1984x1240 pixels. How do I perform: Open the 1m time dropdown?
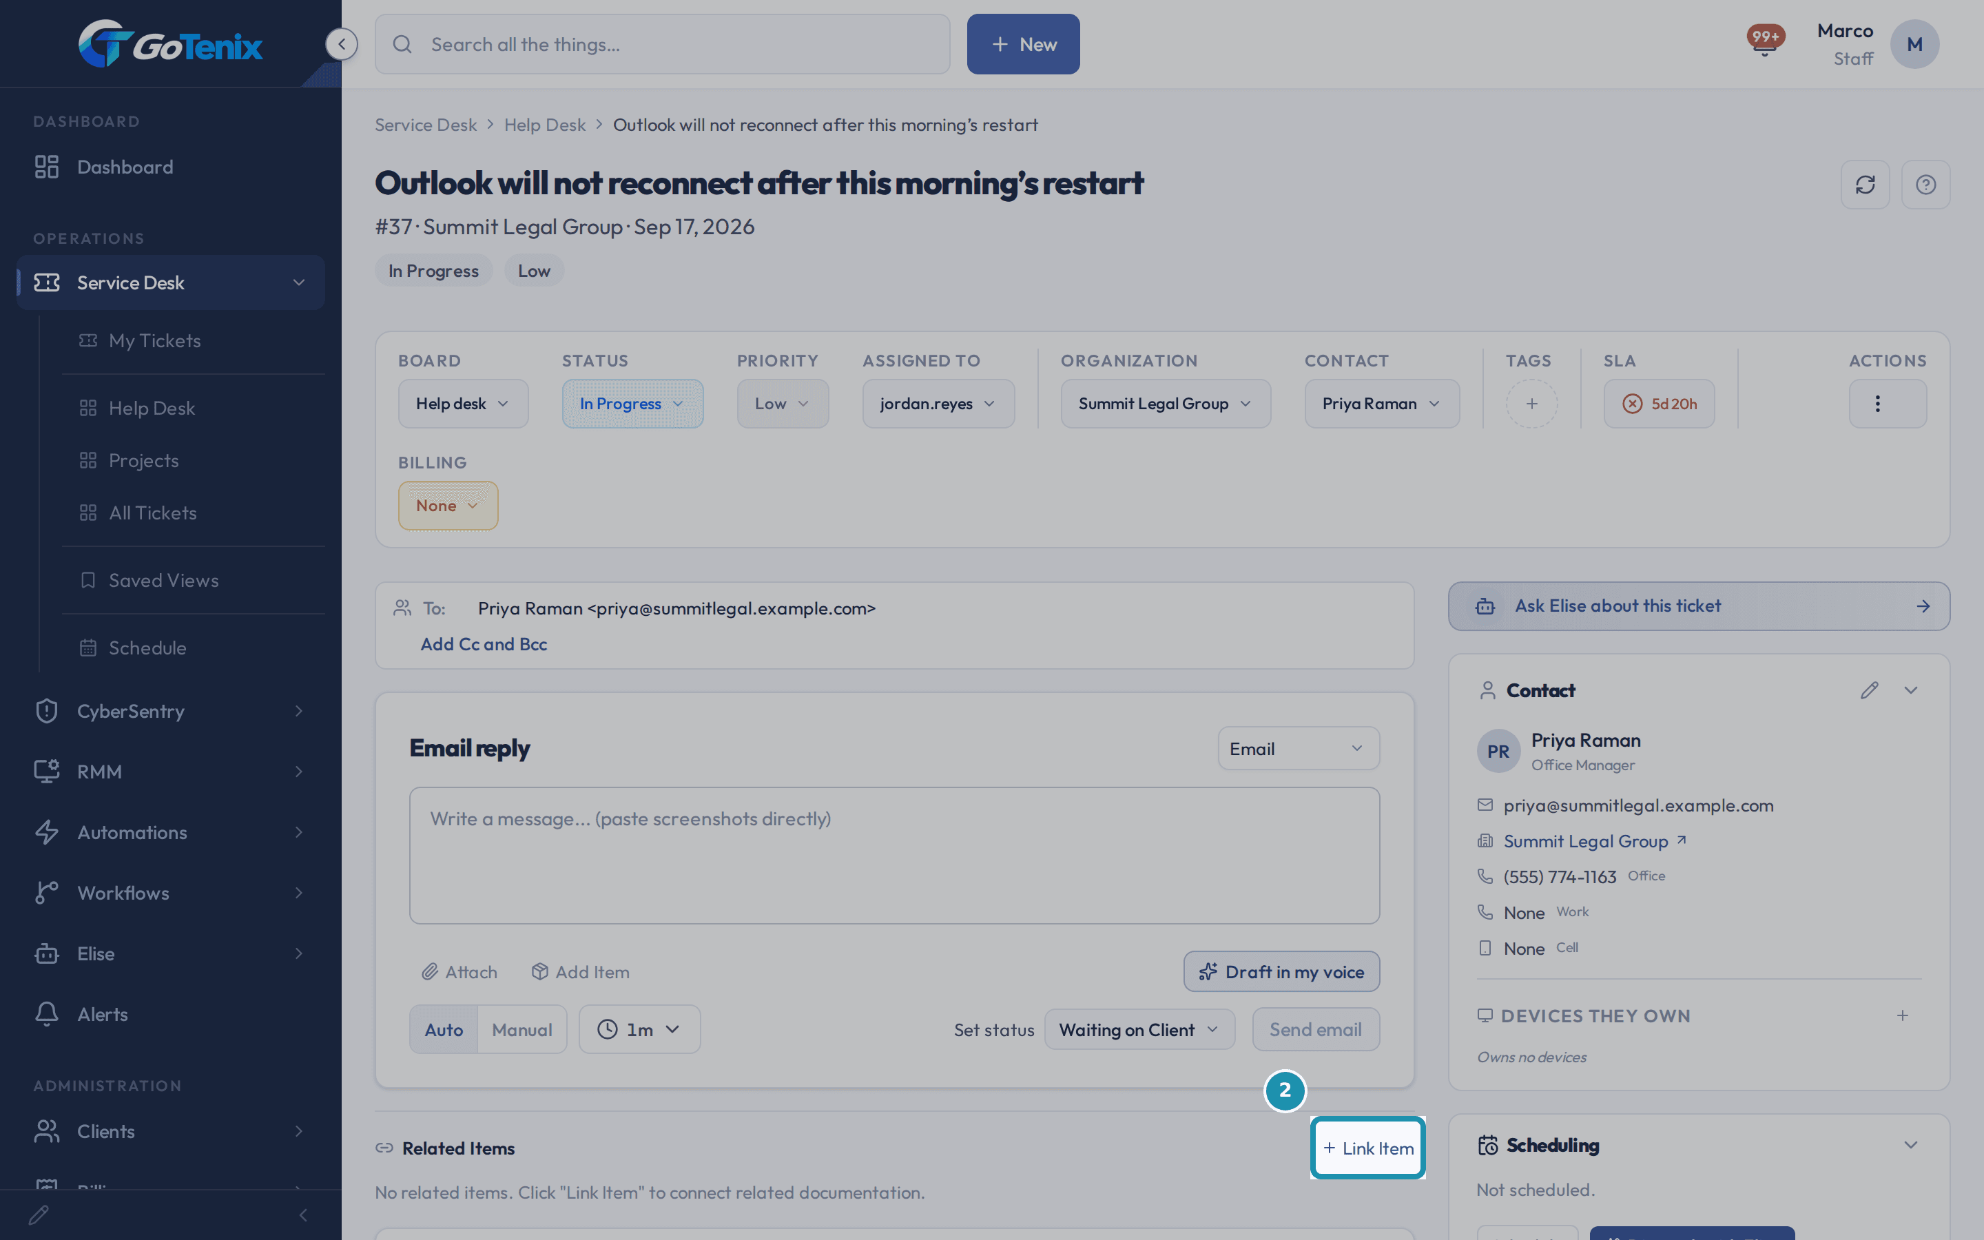tap(639, 1029)
